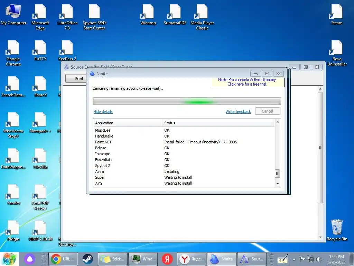This screenshot has height=266, width=354.
Task: Select the Spybot 2 row
Action: pyautogui.click(x=184, y=166)
